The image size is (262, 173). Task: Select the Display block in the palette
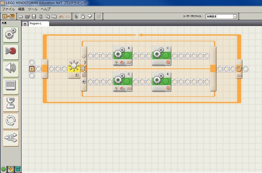tap(11, 86)
